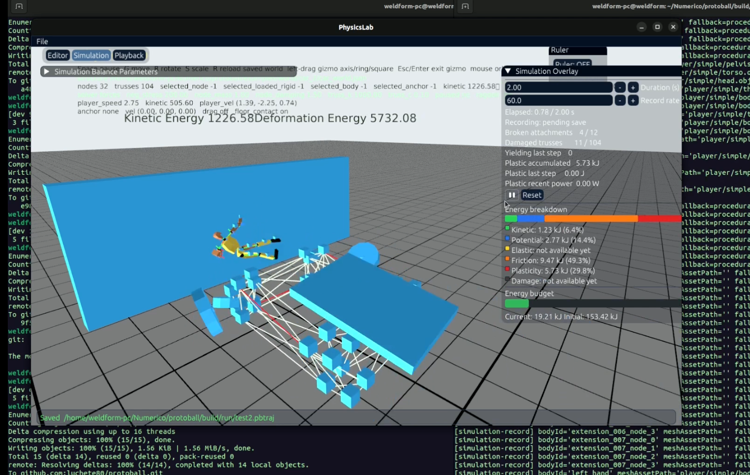Click the 'Broken attachments 4 / 12' line
Viewport: 750px width, 475px height.
551,132
